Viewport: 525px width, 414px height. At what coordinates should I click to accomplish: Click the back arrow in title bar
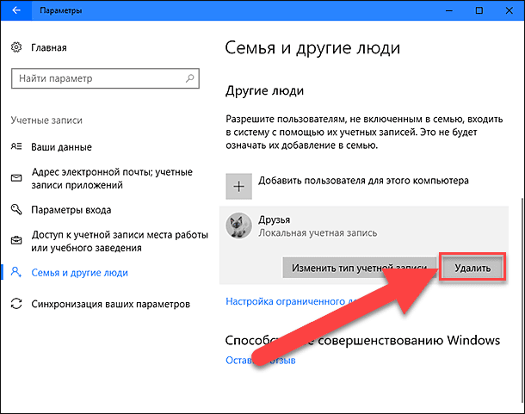click(16, 10)
